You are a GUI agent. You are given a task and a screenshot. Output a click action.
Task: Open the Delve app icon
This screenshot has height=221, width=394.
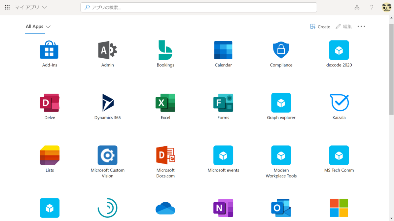(50, 102)
